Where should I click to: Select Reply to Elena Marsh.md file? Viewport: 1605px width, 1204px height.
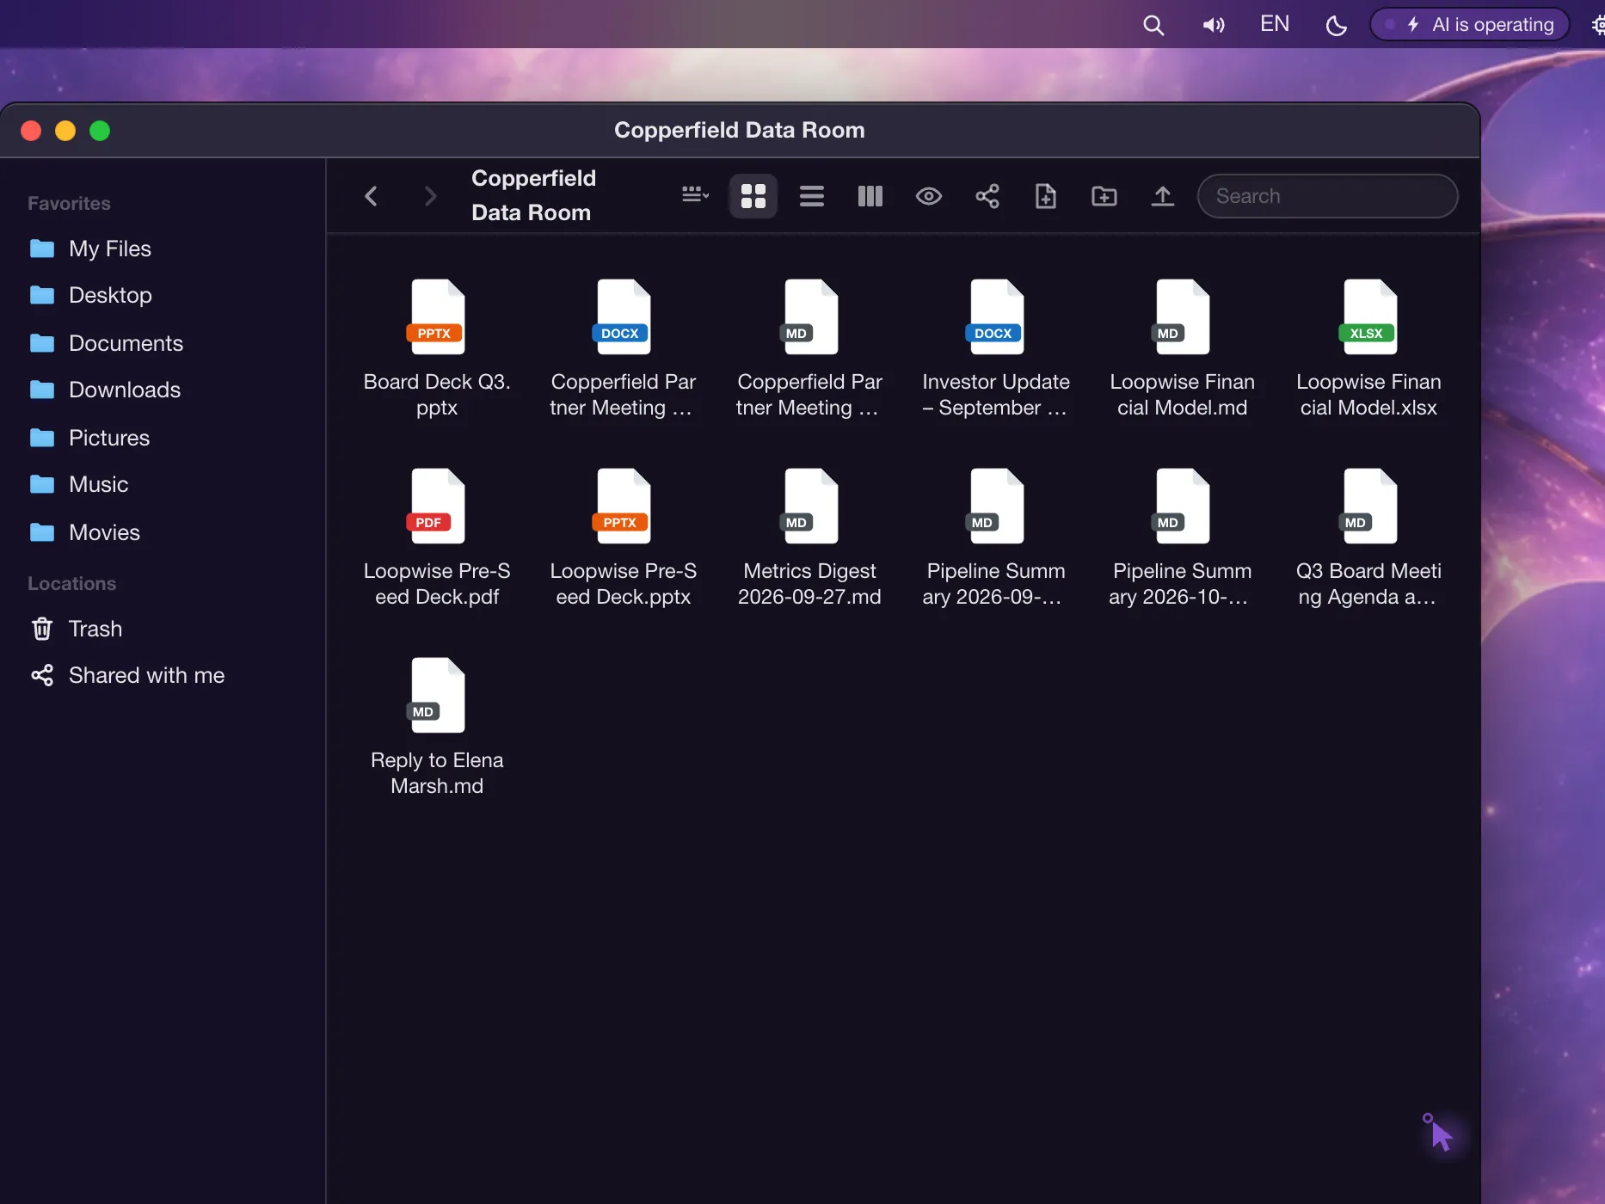437,726
